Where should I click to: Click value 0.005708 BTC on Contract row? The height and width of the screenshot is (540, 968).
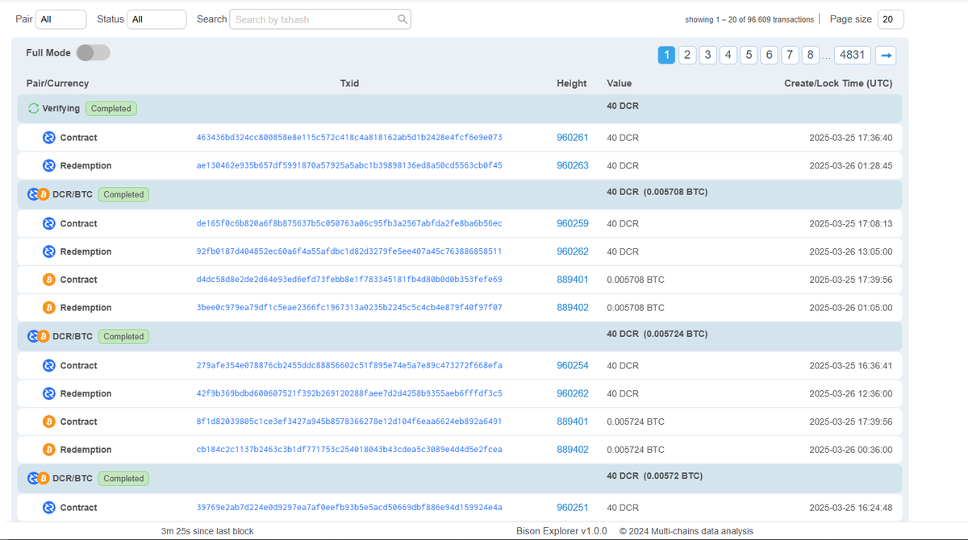coord(636,280)
